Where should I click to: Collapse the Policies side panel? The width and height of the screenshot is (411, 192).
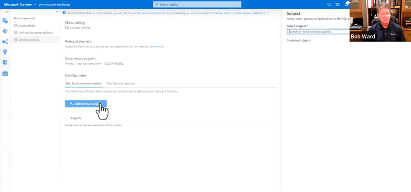coord(57,12)
